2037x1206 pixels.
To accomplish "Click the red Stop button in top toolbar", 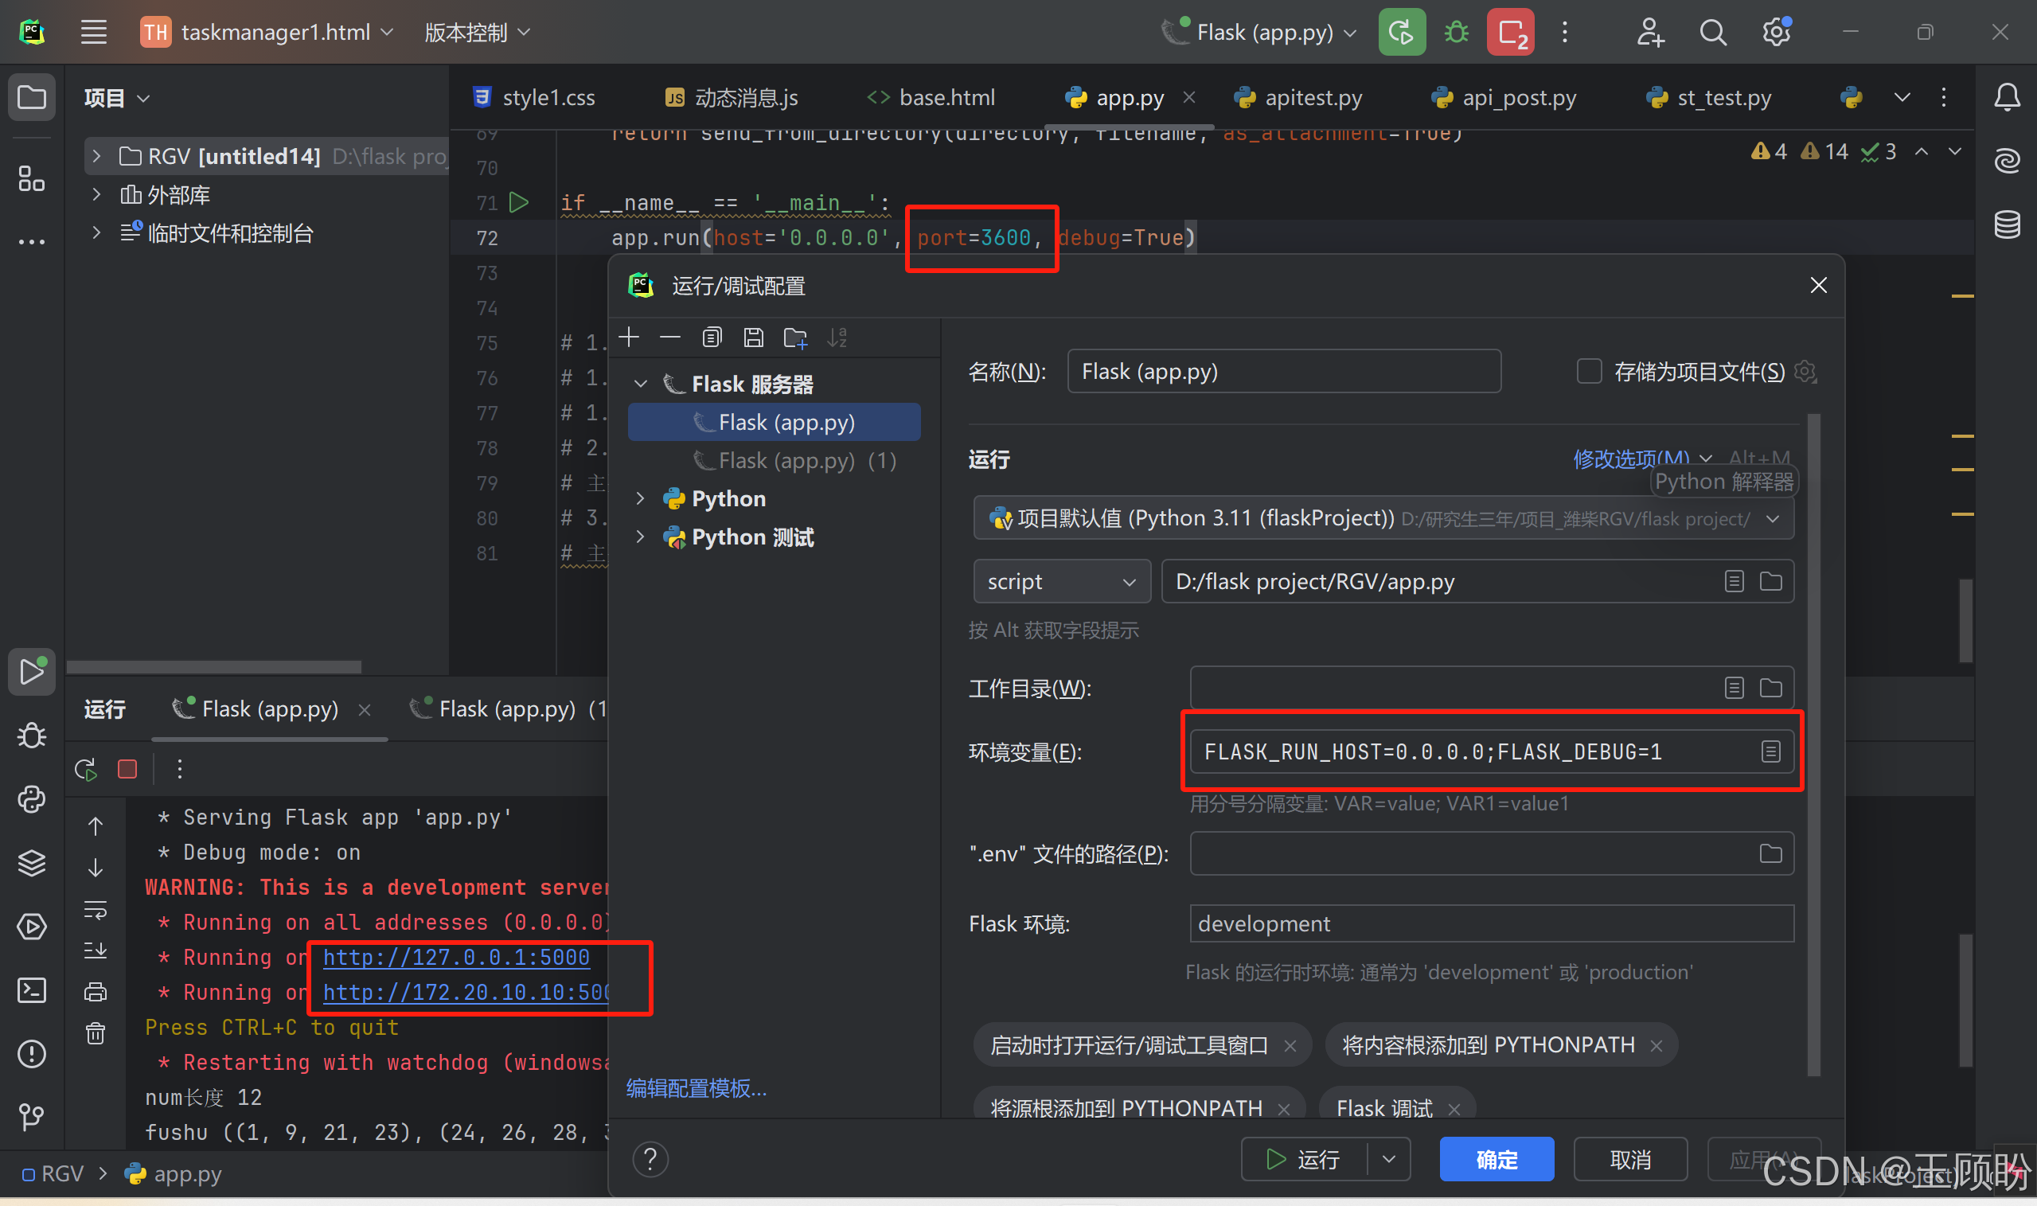I will click(1510, 33).
